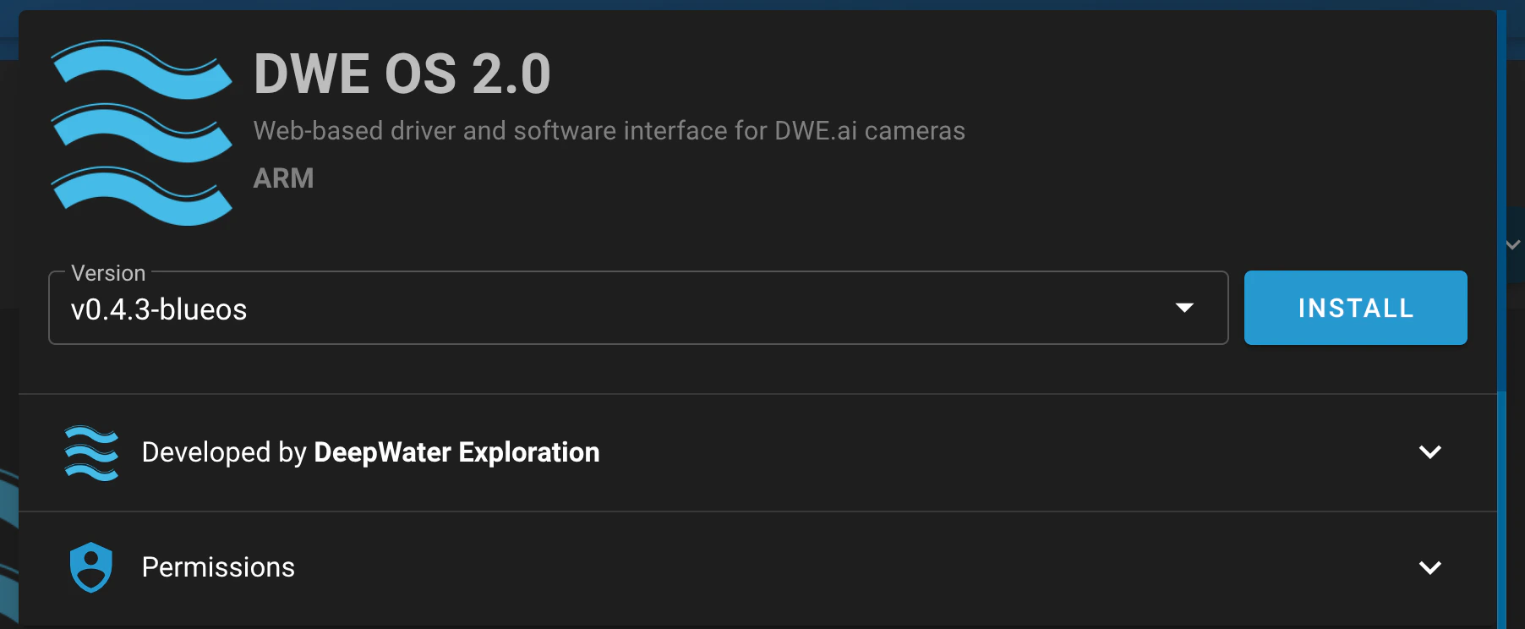
Task: Click the DWE OS 2.0 title text
Action: click(402, 74)
